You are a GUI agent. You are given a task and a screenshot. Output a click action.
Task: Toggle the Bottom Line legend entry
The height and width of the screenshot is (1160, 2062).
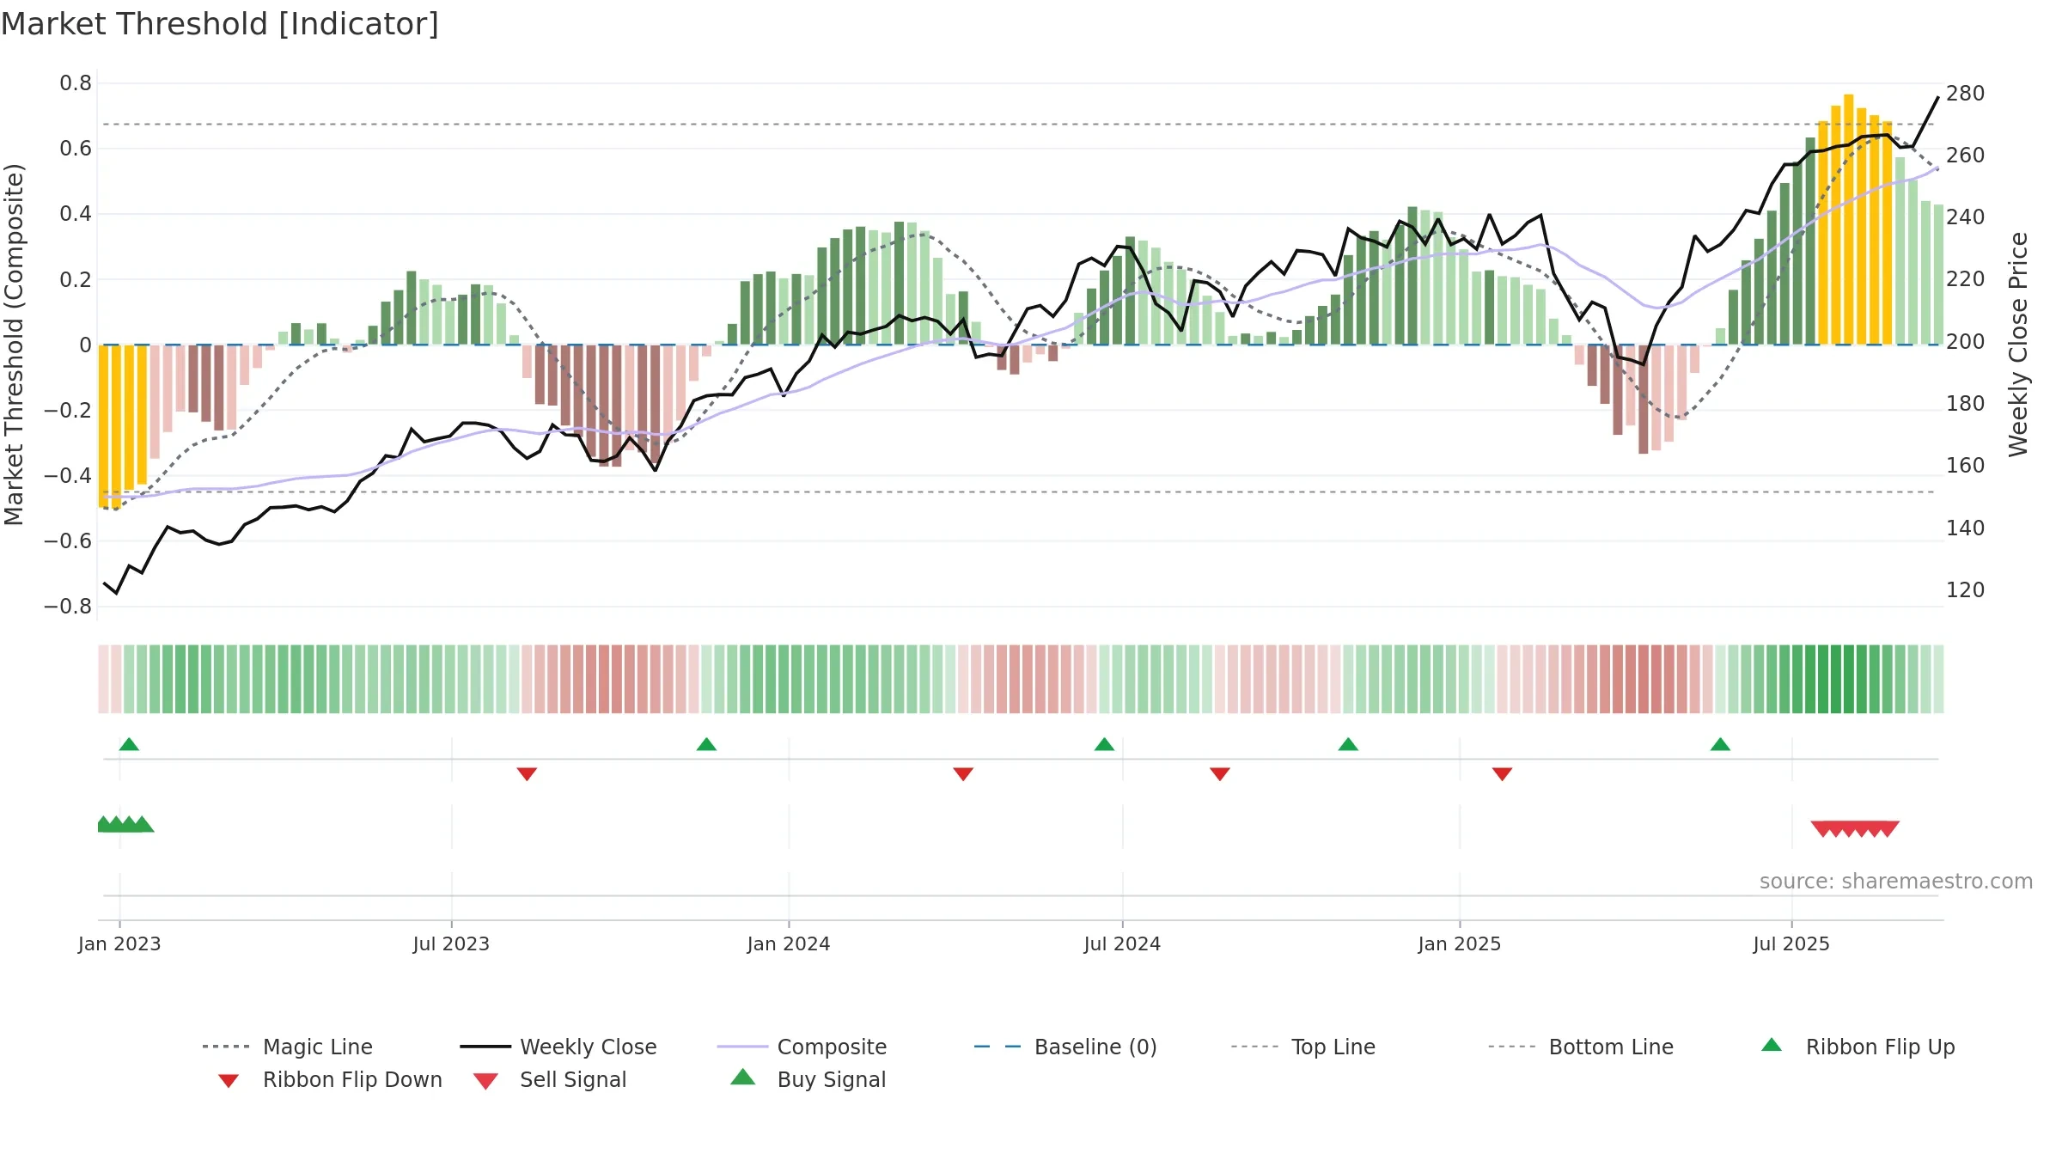click(x=1581, y=1047)
